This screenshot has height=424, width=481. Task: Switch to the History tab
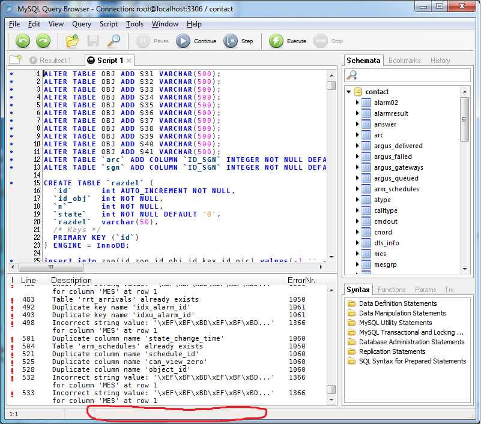tap(440, 61)
